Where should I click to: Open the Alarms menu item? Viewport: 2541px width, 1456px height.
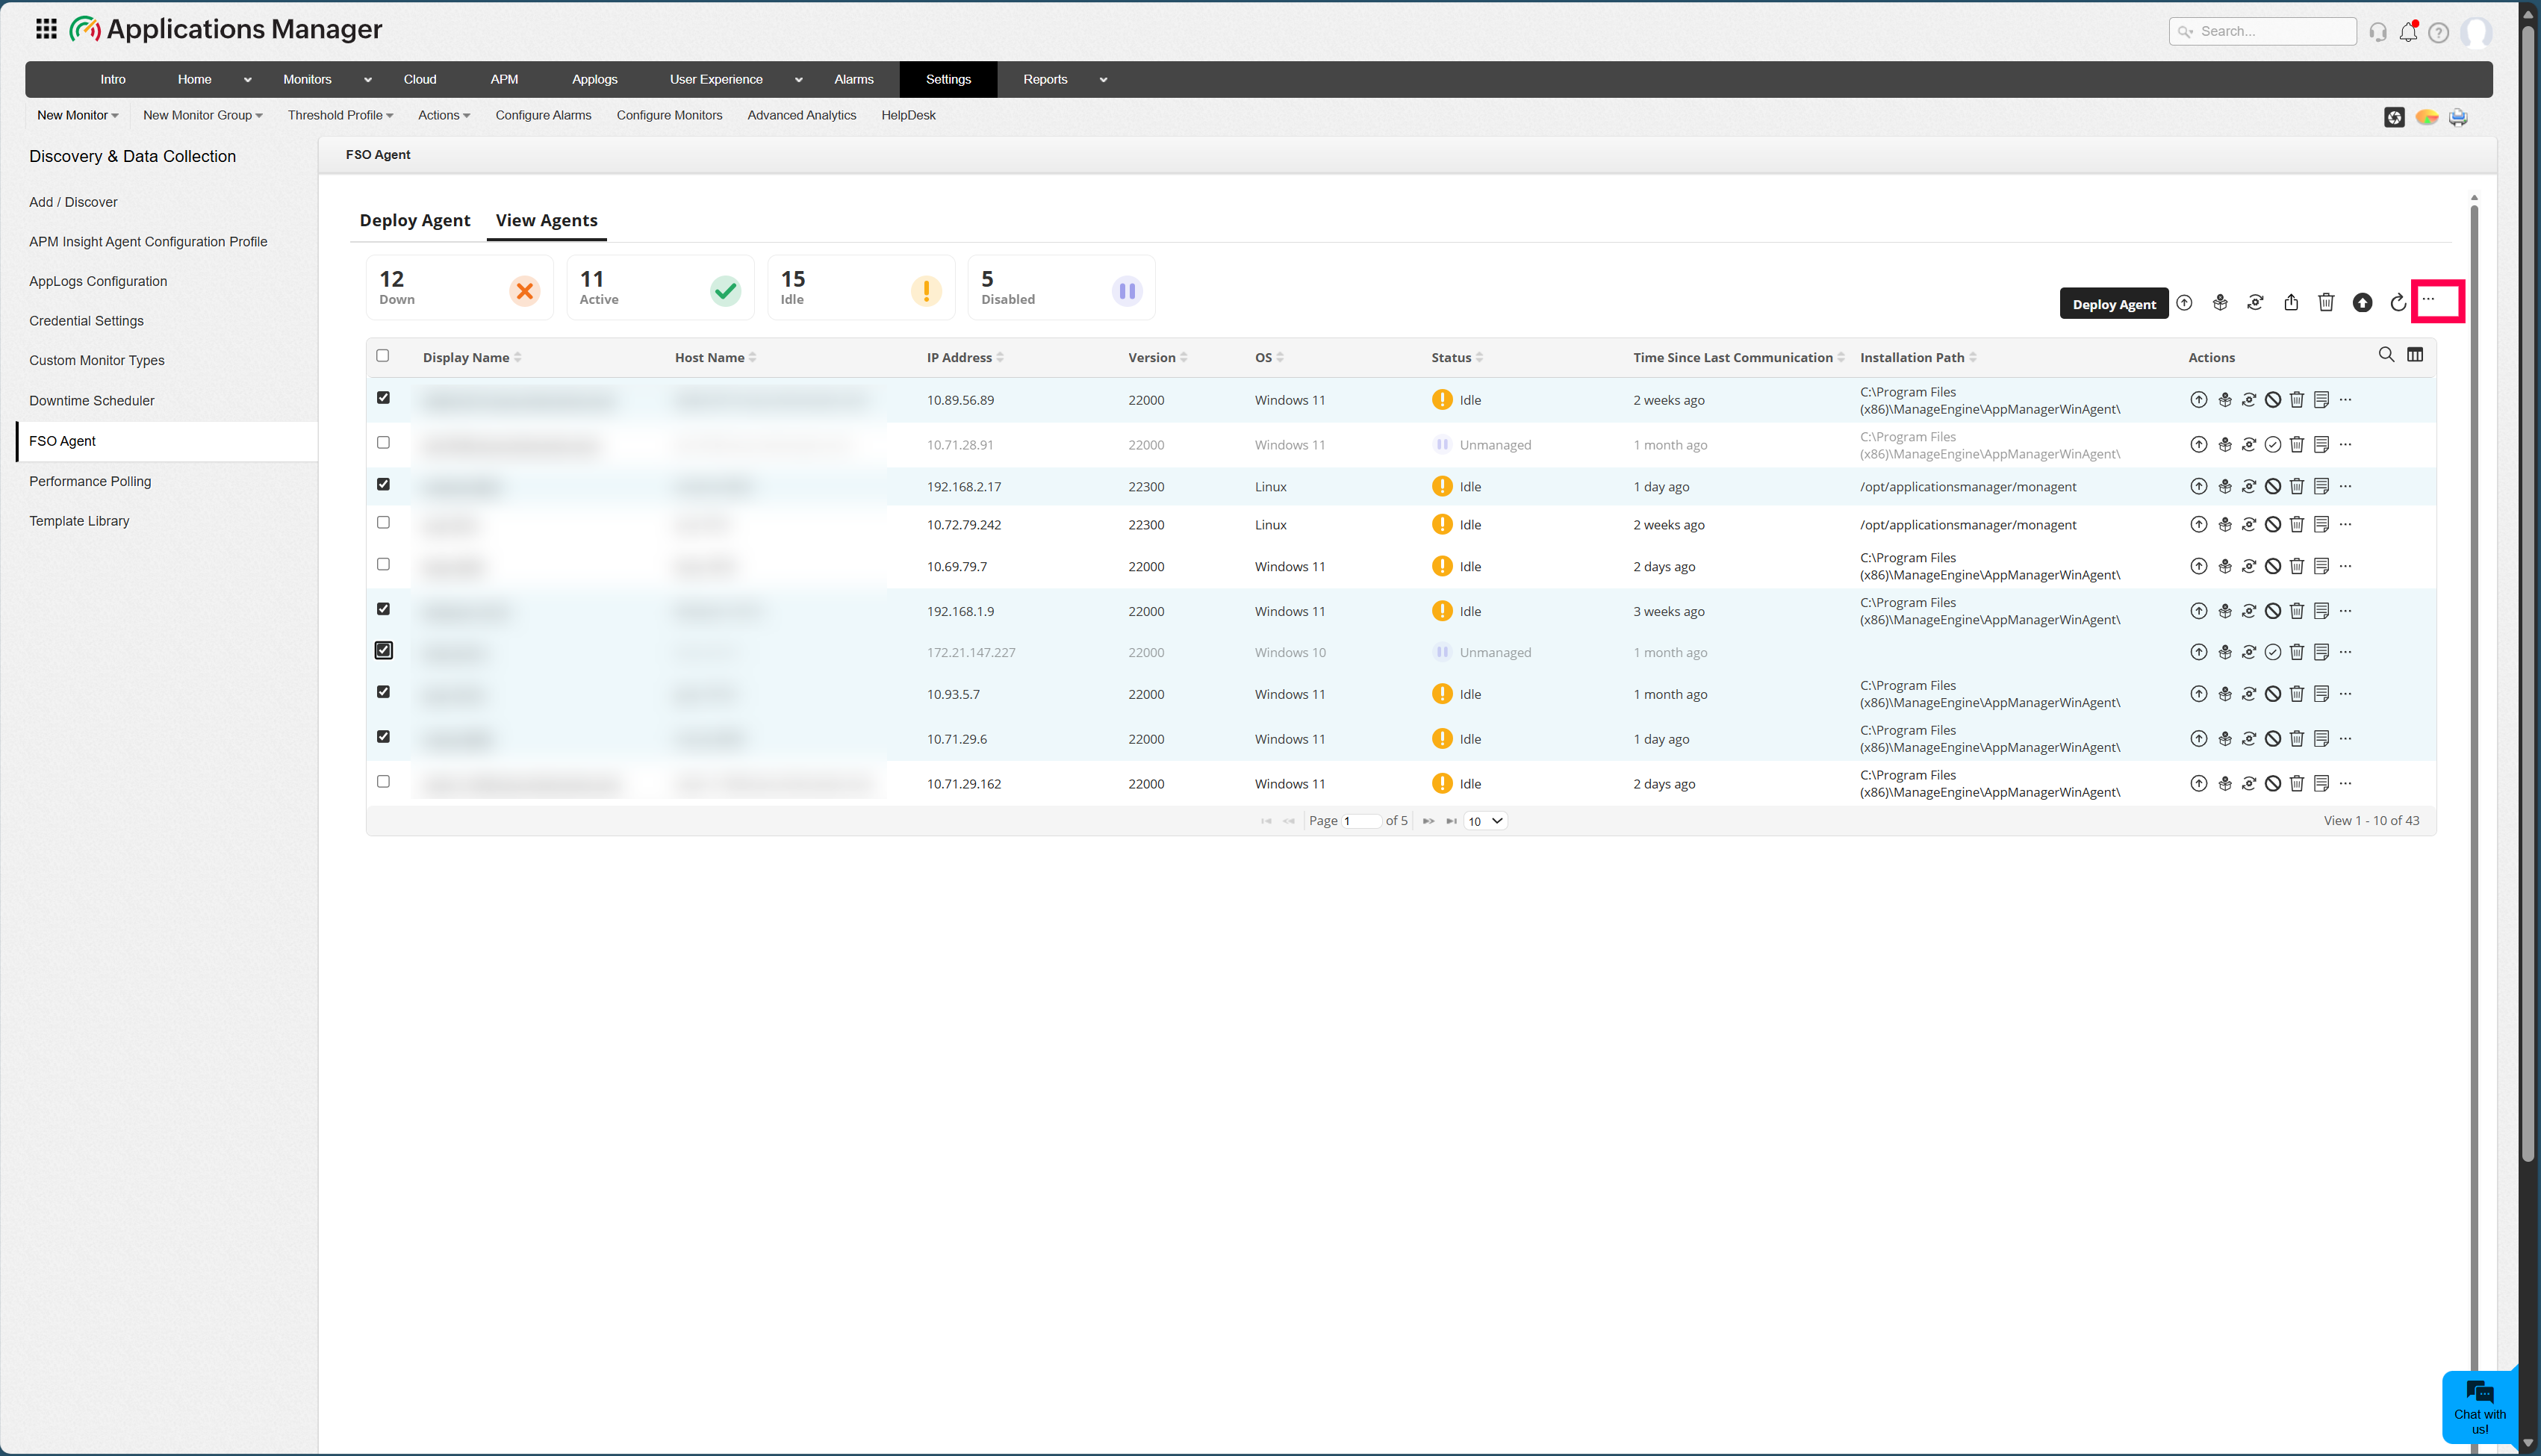[854, 80]
